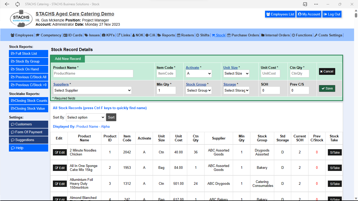
Task: Click the Suppliers label link
Action: (x=61, y=85)
